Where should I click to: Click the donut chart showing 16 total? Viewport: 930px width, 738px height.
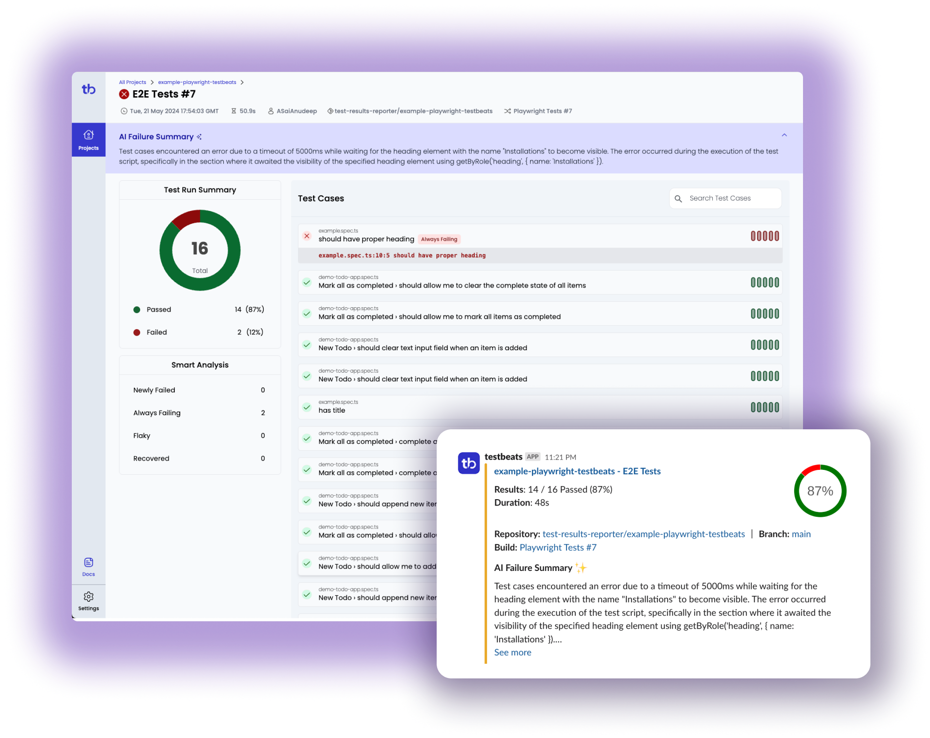point(200,251)
